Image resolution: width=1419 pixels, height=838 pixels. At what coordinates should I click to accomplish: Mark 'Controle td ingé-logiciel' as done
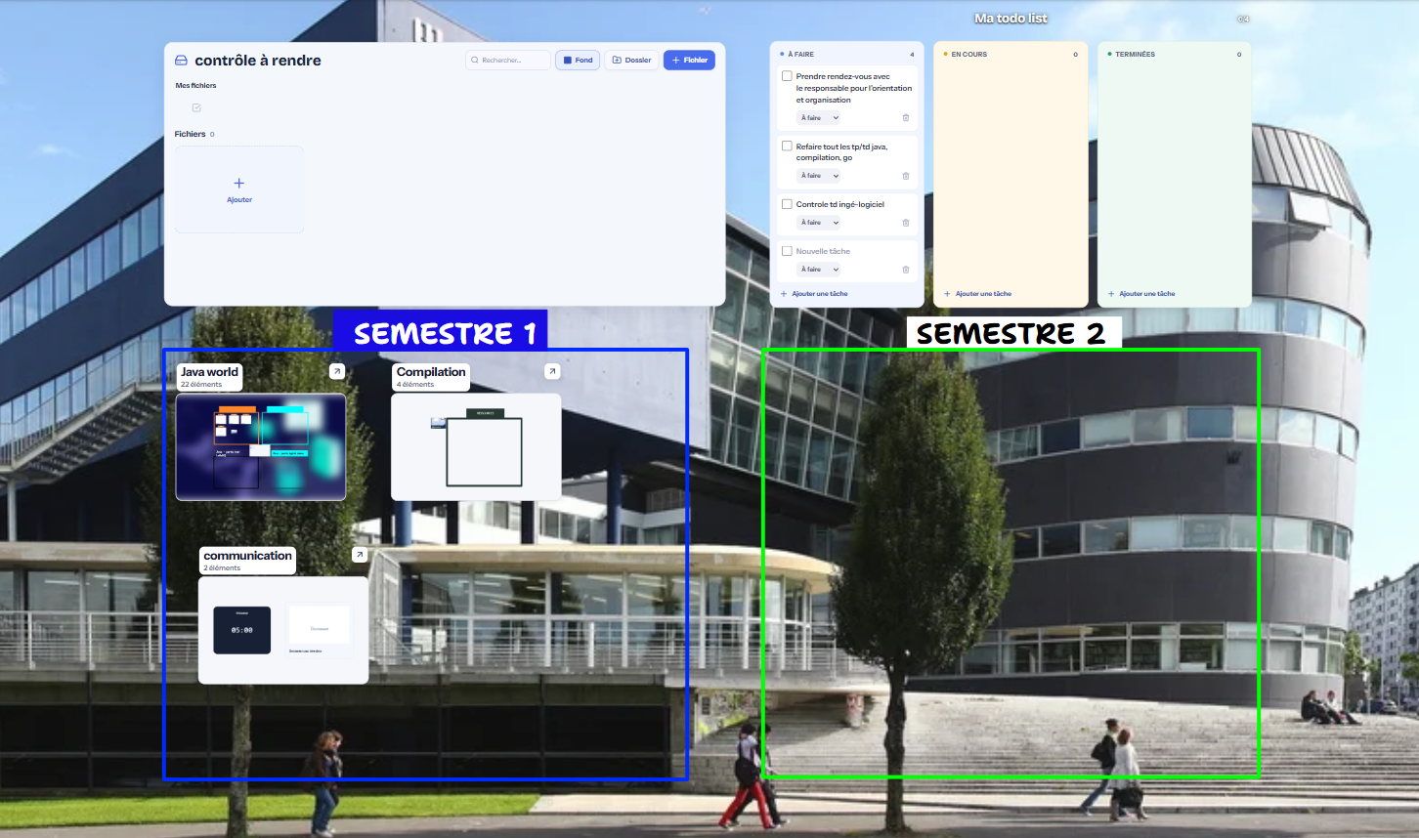click(x=787, y=204)
